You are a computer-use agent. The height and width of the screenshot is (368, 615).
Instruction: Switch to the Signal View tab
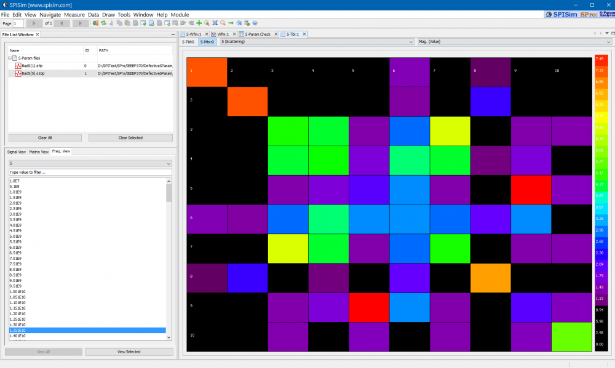pos(16,151)
